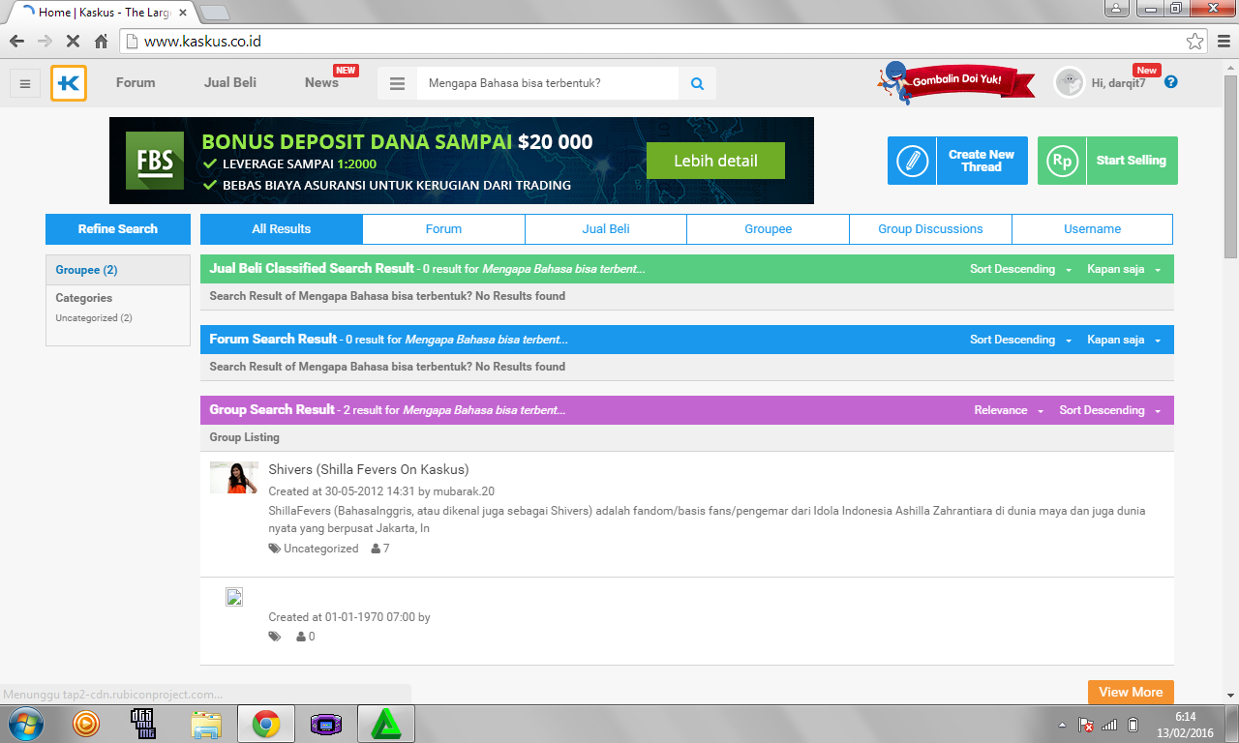The image size is (1239, 743).
Task: Open Groupee (2) filter link
Action: 86,270
